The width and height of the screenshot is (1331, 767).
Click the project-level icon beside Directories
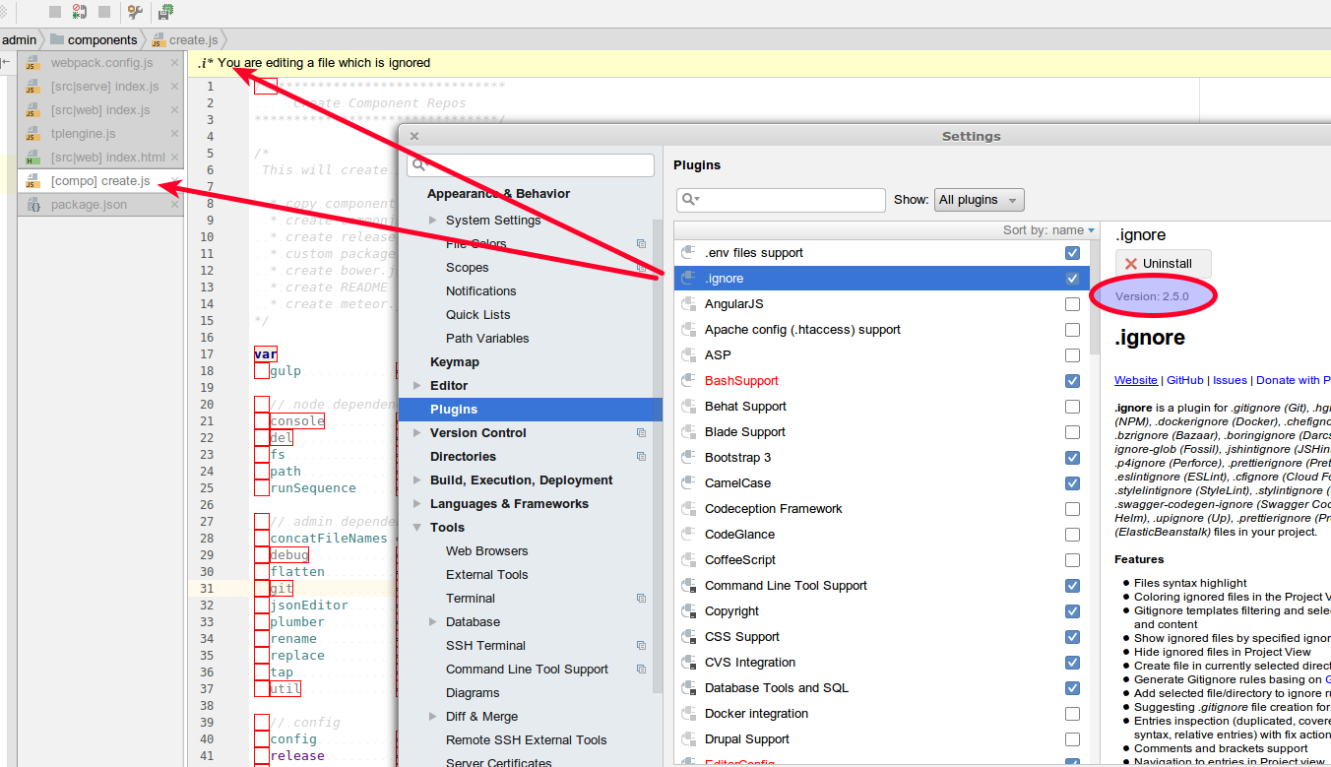point(641,457)
